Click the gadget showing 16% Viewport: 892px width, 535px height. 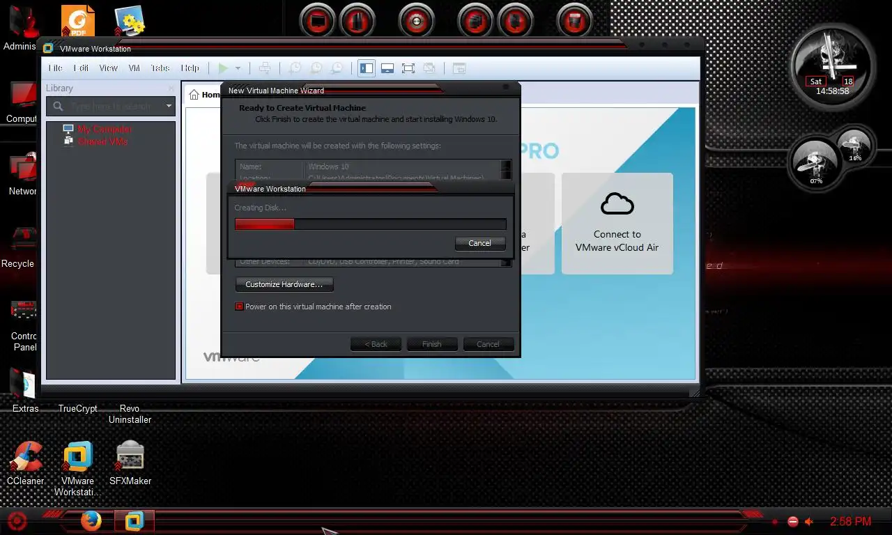coord(854,147)
